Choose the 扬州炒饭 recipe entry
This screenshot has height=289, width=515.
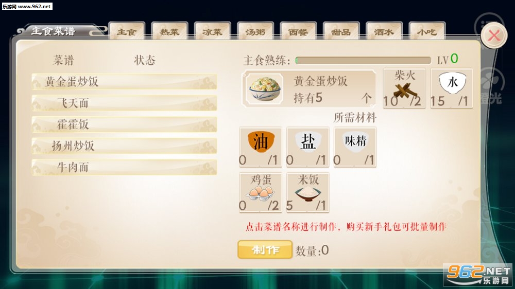tap(124, 146)
